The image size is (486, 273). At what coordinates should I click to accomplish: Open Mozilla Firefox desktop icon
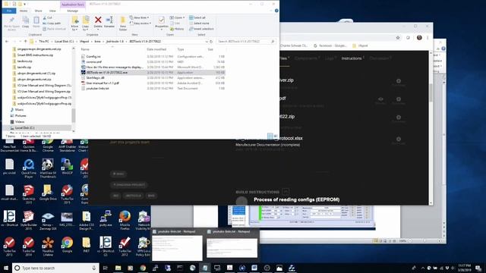[x=125, y=220]
